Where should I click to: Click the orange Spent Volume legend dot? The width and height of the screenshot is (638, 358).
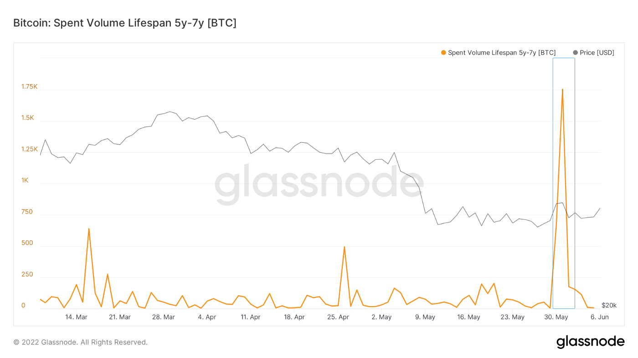443,53
